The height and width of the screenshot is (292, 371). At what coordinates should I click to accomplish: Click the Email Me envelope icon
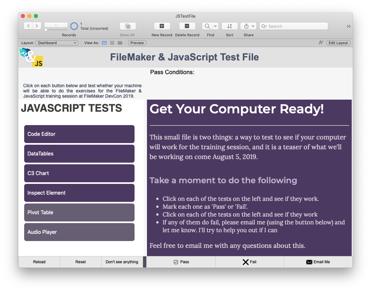coord(309,262)
